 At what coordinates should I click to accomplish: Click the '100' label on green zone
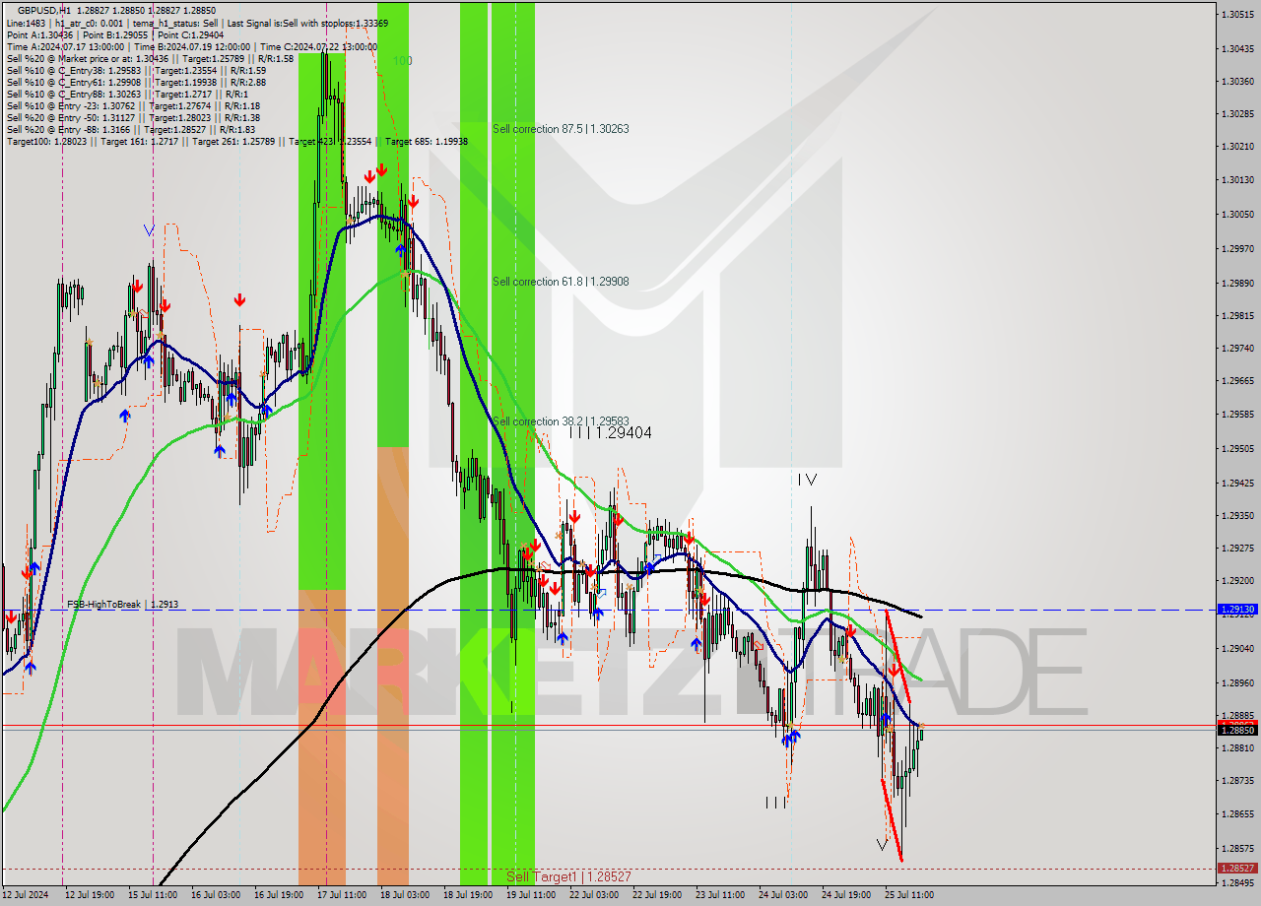point(402,61)
